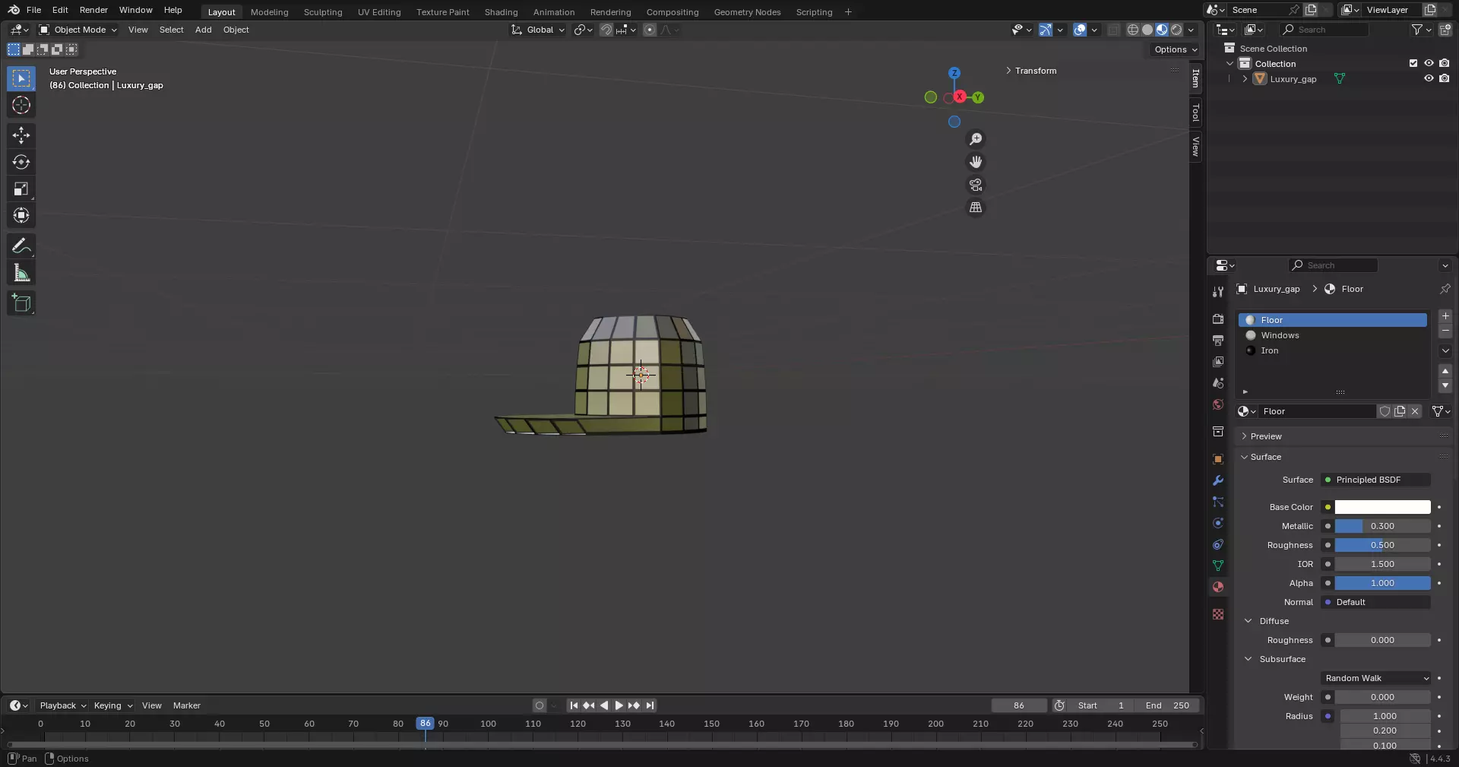Image resolution: width=1459 pixels, height=767 pixels.
Task: Click the Base Color white swatch
Action: (x=1382, y=507)
